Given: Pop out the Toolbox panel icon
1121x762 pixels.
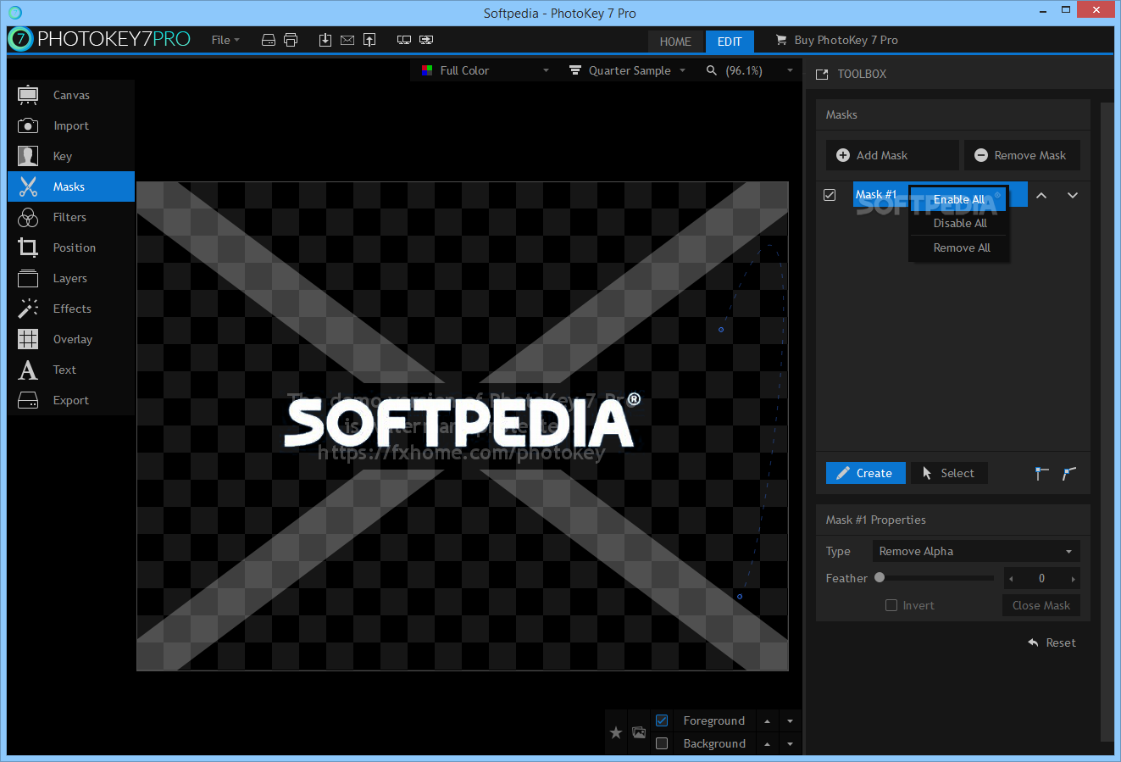Looking at the screenshot, I should tap(822, 75).
